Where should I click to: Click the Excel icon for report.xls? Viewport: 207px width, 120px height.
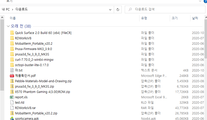[12, 97]
